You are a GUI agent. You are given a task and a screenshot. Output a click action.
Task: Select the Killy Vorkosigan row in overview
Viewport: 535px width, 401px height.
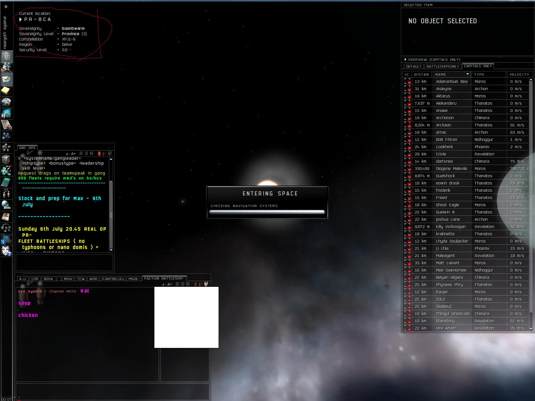click(x=466, y=226)
